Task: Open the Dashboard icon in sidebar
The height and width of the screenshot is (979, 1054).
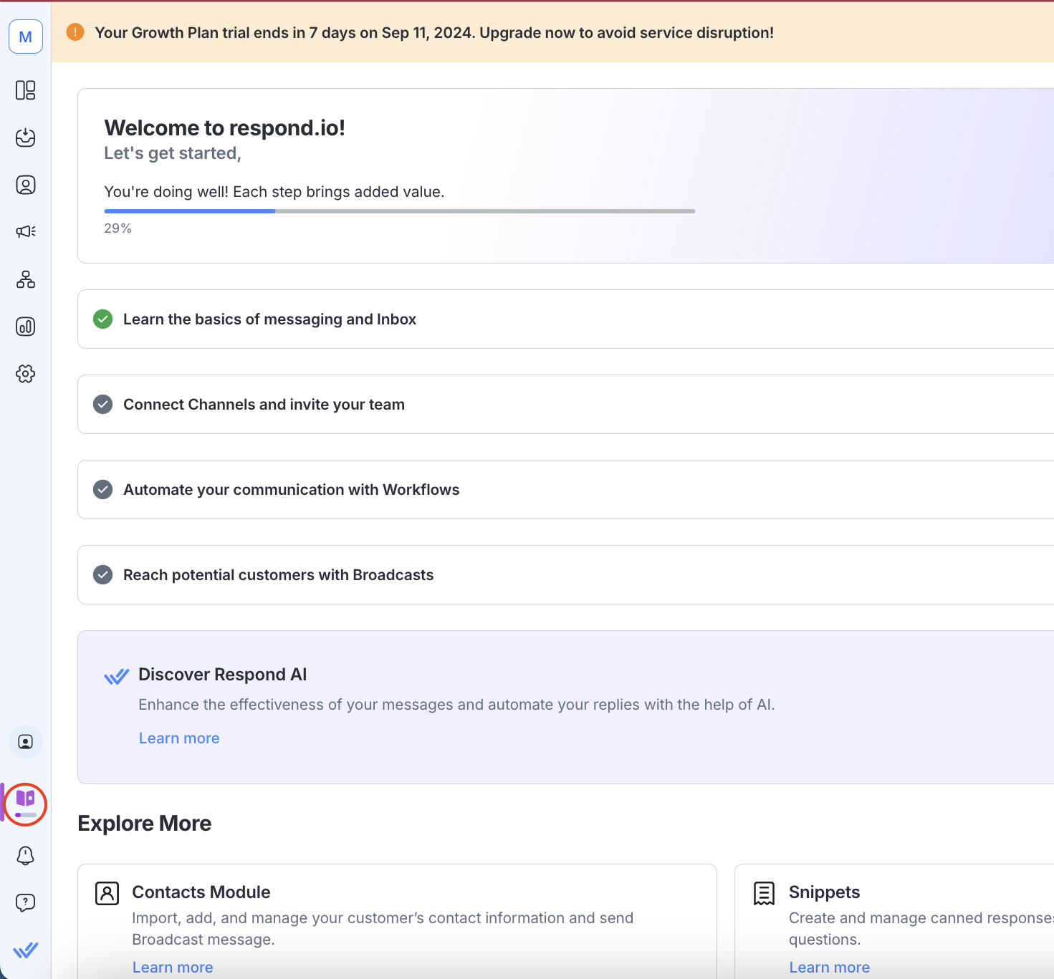Action: click(x=25, y=90)
